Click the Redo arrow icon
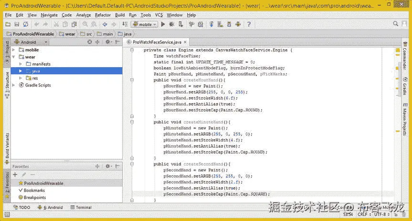Image resolution: width=412 pixels, height=221 pixels. pos(45,24)
